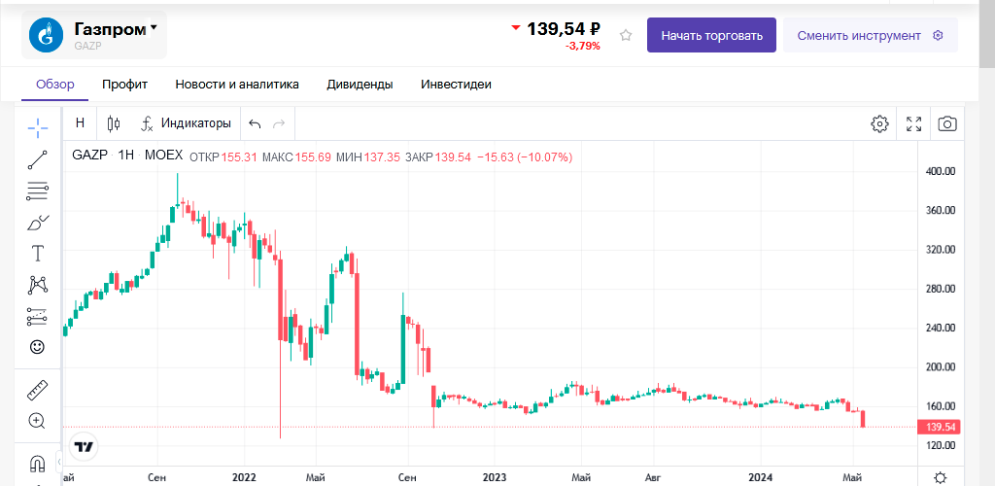The height and width of the screenshot is (486, 995).
Task: Open the emoji icons tool
Action: [38, 347]
